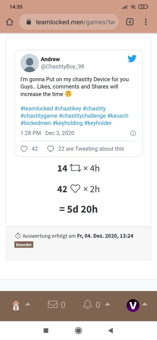Tap the mushroom site logo icon

coord(16,306)
